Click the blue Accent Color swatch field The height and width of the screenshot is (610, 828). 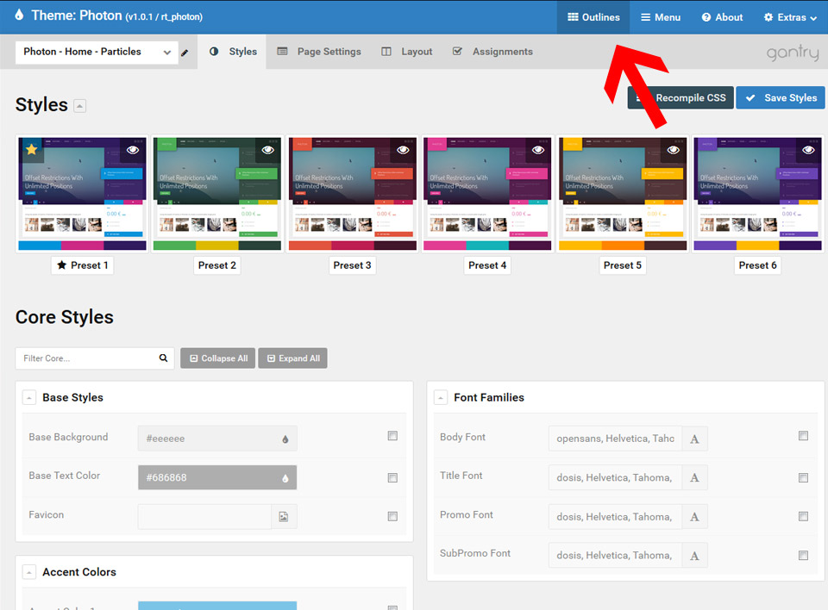pyautogui.click(x=217, y=606)
